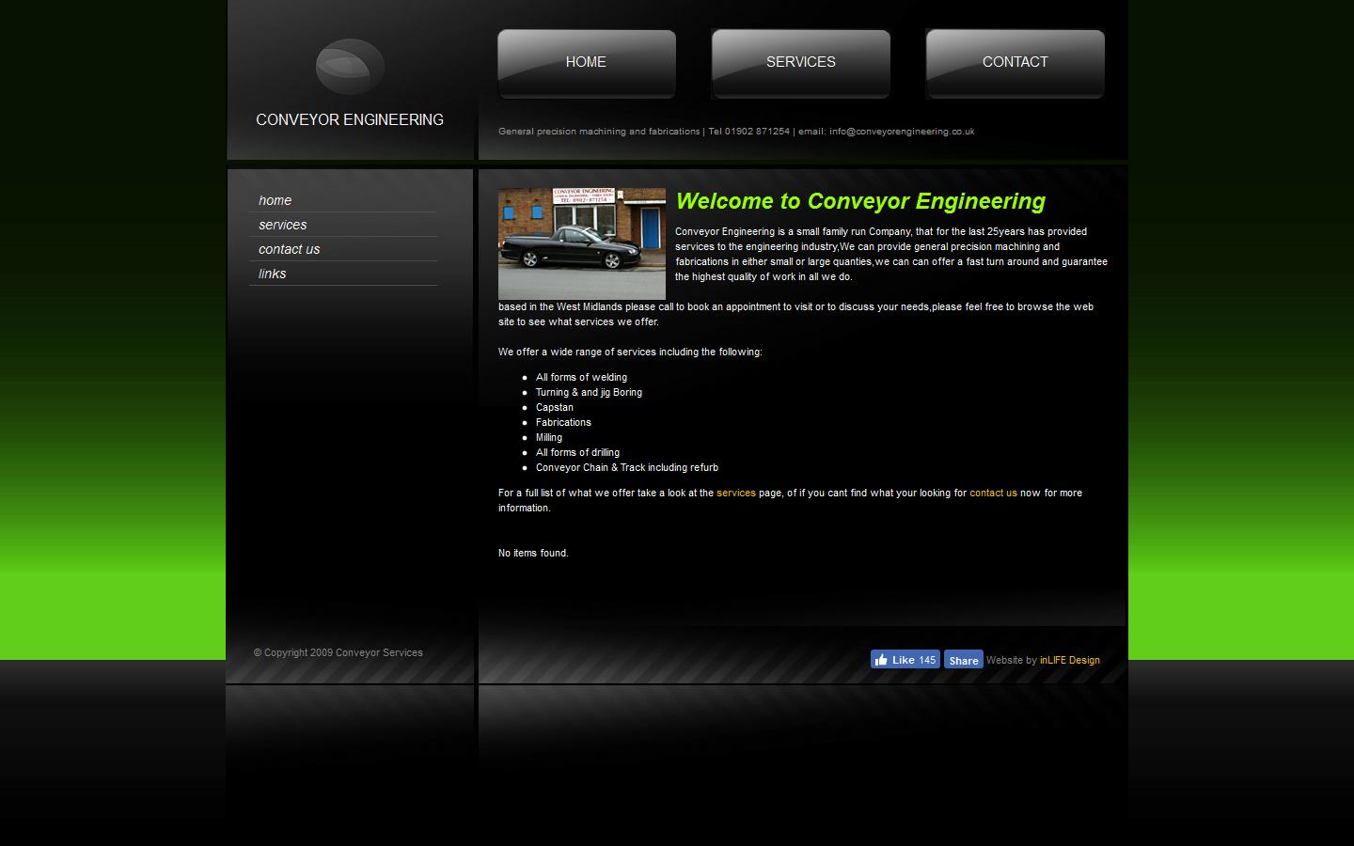The width and height of the screenshot is (1354, 846).
Task: Select 'home' in the sidebar menu
Action: [275, 200]
